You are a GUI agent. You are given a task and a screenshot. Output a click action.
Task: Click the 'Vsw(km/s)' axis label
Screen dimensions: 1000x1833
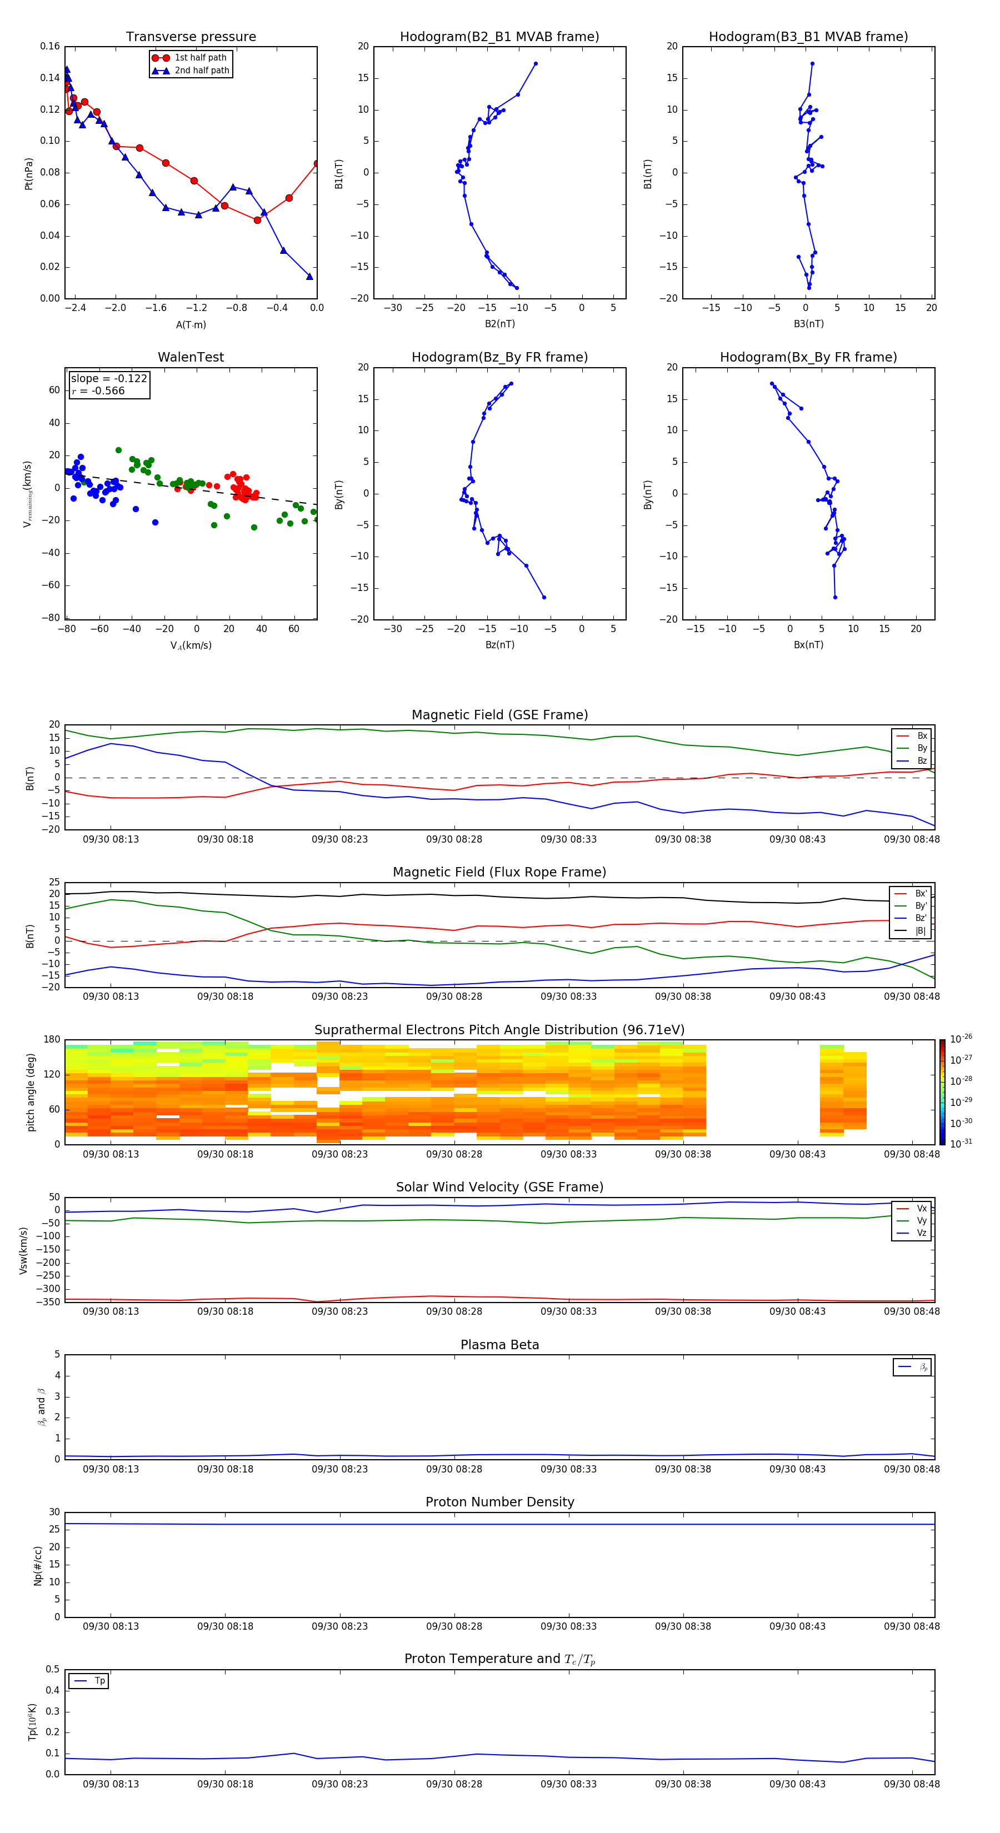(24, 1250)
